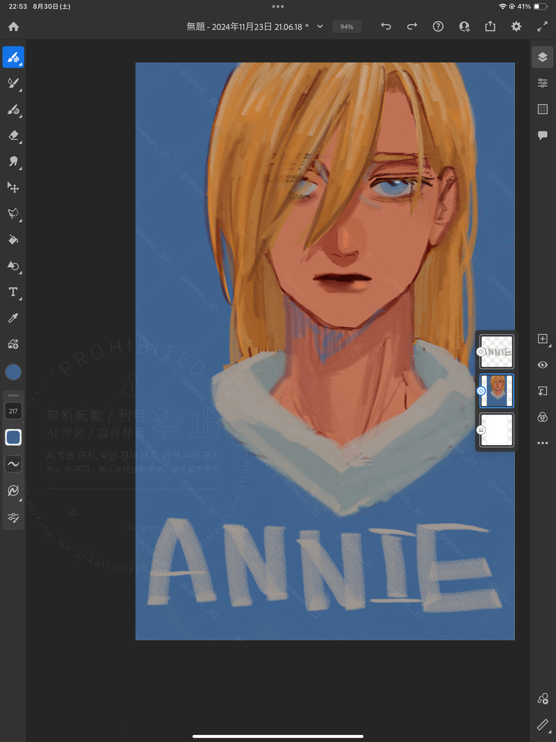This screenshot has height=742, width=556.
Task: Toggle selected layer visibility eye
Action: pyautogui.click(x=543, y=365)
